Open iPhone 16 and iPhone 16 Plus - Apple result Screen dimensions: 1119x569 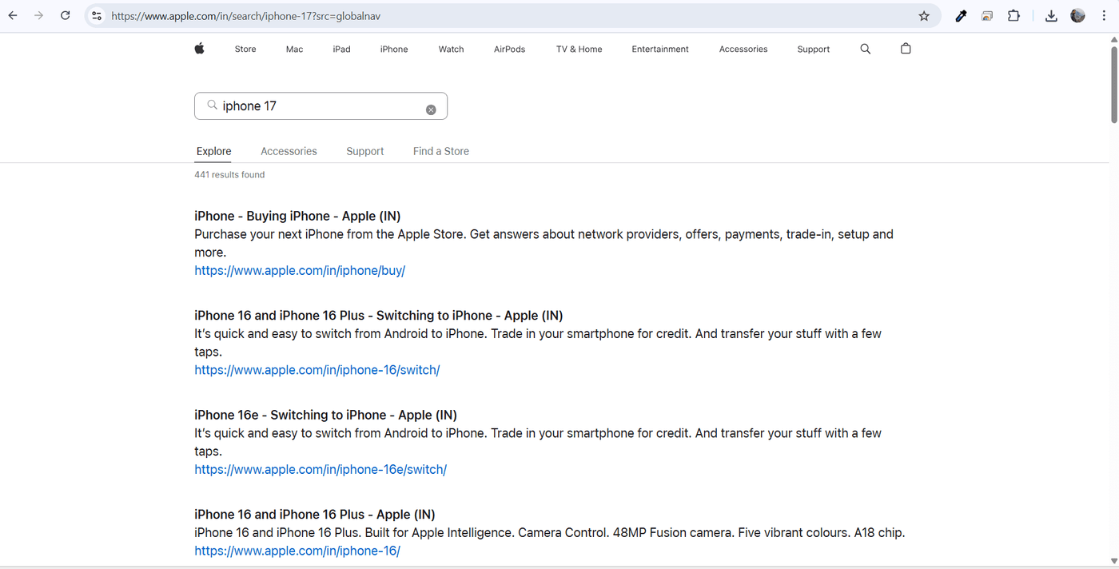[315, 514]
